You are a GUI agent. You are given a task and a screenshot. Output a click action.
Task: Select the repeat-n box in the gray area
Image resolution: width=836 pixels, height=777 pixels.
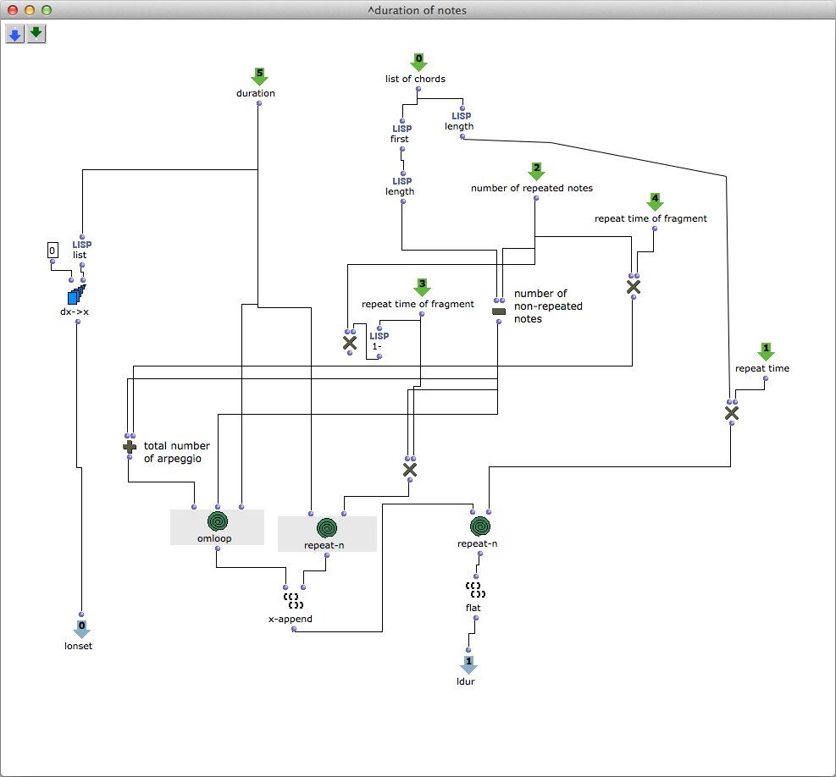click(327, 528)
